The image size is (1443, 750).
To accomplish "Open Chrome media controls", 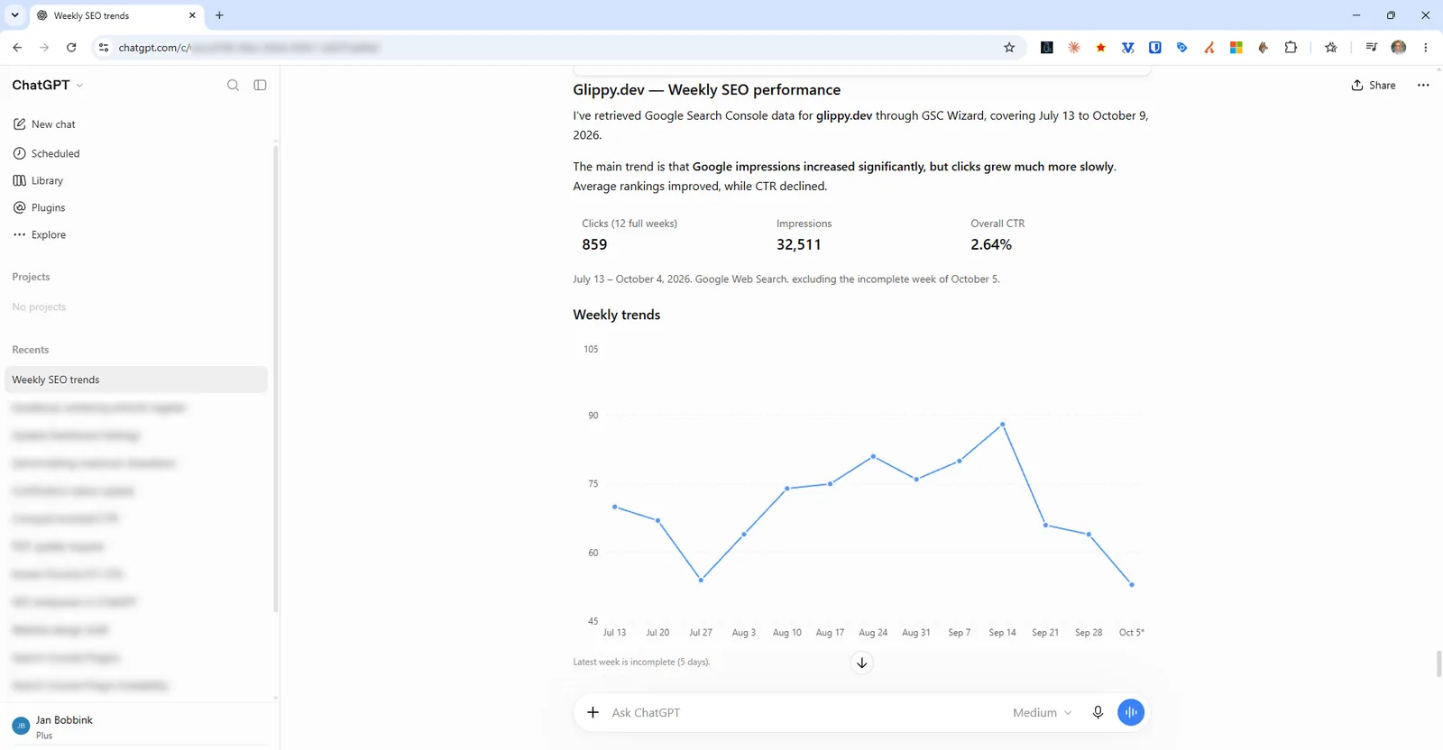I will tap(1372, 48).
